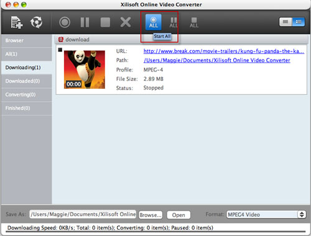Click the 'Stopped' status text

click(154, 88)
